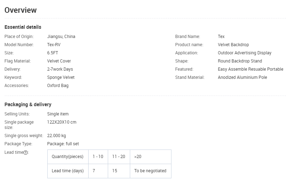Click the Tex brand name value
Image resolution: width=286 pixels, height=179 pixels.
coord(221,37)
